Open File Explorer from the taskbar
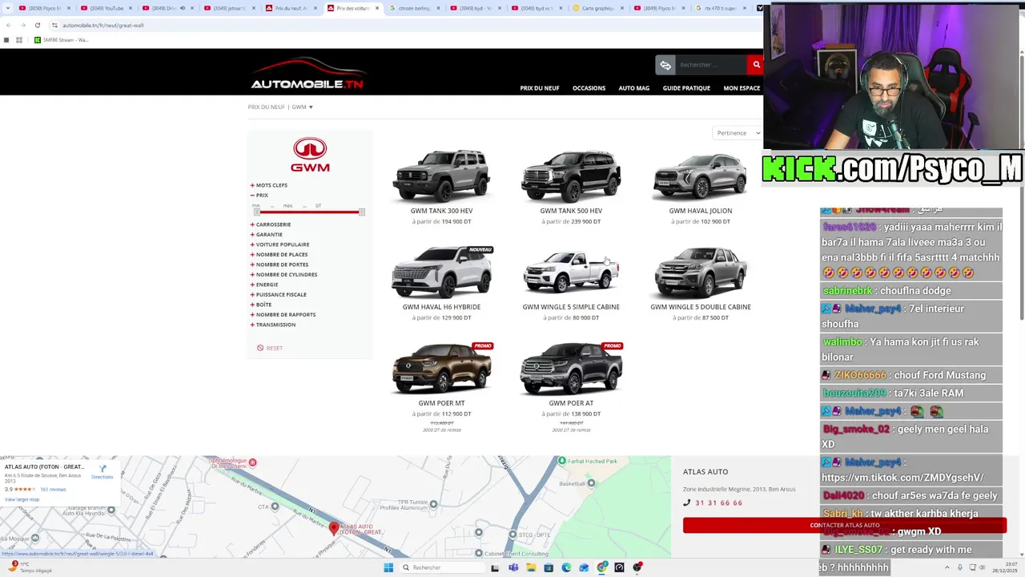This screenshot has width=1025, height=577. (531, 567)
